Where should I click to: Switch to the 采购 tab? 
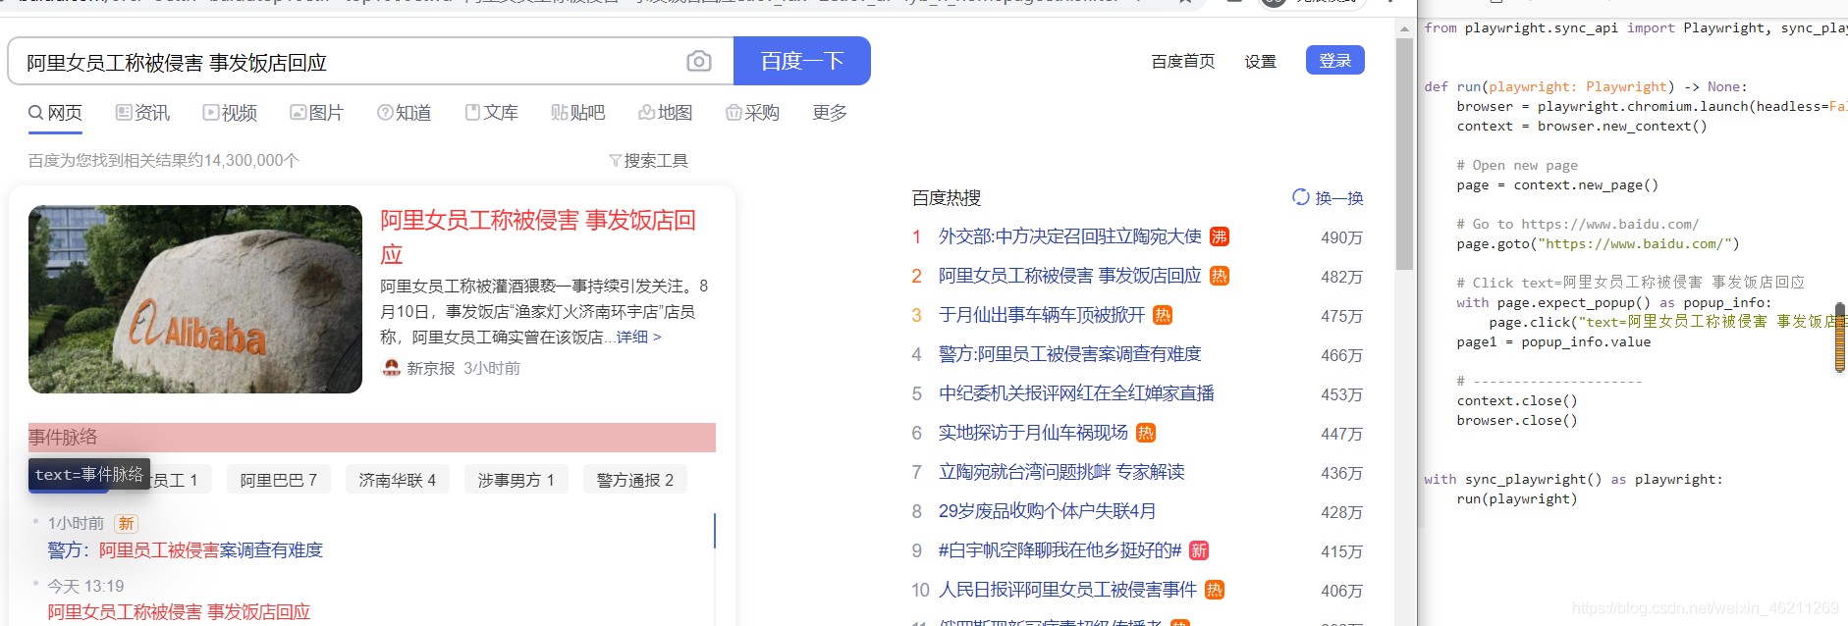click(752, 113)
